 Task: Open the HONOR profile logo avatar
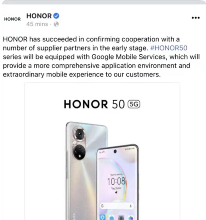click(x=13, y=19)
